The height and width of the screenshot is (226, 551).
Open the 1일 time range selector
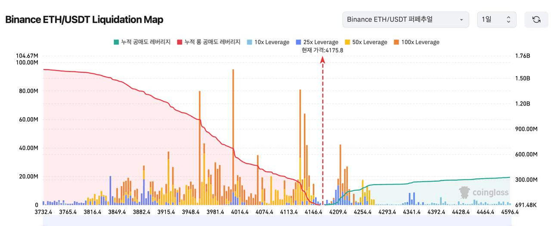click(496, 20)
